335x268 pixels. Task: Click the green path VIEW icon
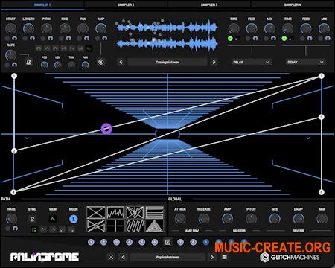(x=53, y=219)
